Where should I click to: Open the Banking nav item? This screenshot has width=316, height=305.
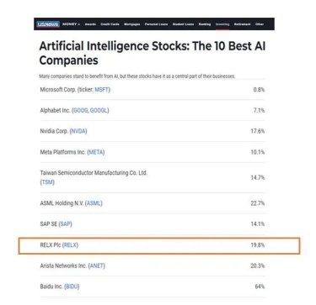tap(205, 24)
